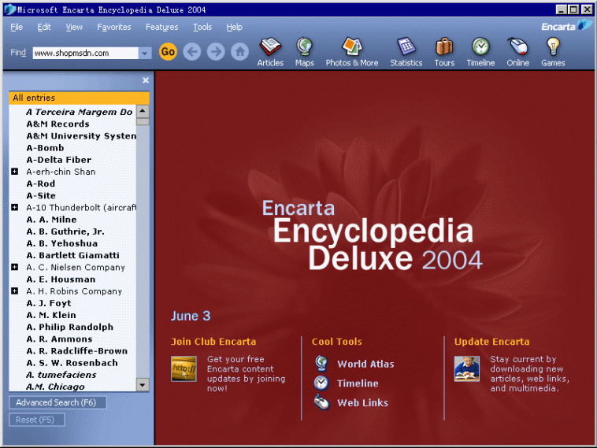Open the Maps globe icon
Image resolution: width=597 pixels, height=448 pixels.
point(305,46)
